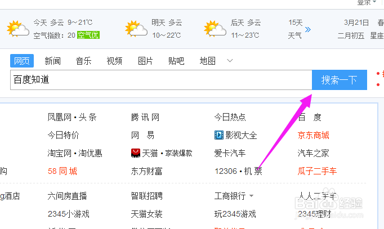Screen dimensions: 384x229
Task: Open the 淘宝网 link
Action: [60, 153]
